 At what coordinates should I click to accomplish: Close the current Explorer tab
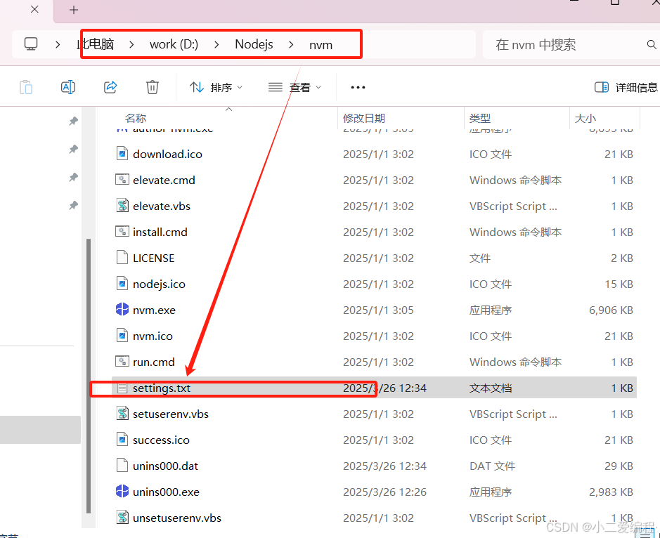(x=35, y=9)
